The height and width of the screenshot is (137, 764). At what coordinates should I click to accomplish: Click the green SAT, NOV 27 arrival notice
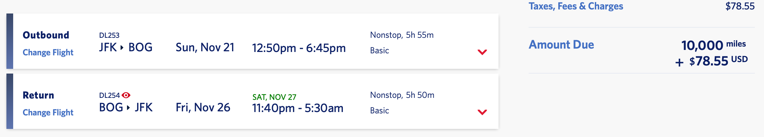pos(274,97)
